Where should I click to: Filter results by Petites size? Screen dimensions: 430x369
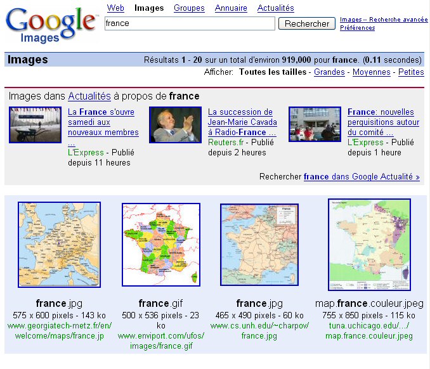(411, 72)
